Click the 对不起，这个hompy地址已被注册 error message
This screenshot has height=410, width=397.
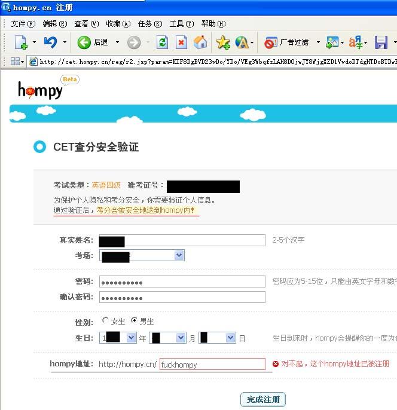click(x=335, y=364)
